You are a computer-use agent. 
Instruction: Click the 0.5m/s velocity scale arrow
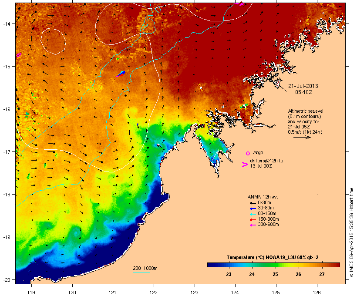click(x=302, y=137)
